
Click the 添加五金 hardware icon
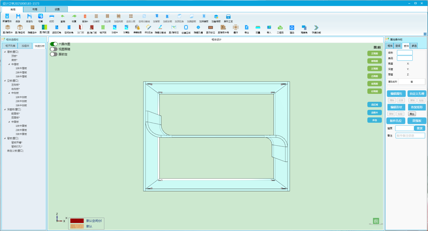pos(149,27)
